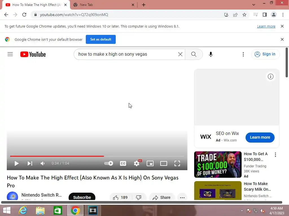Click the Sign in button
This screenshot has width=289, height=216.
(x=265, y=54)
